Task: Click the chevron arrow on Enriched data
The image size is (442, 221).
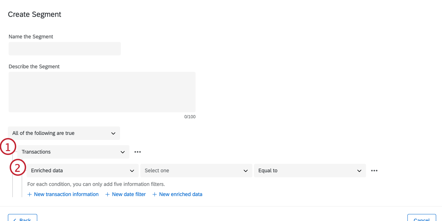Action: tap(132, 171)
